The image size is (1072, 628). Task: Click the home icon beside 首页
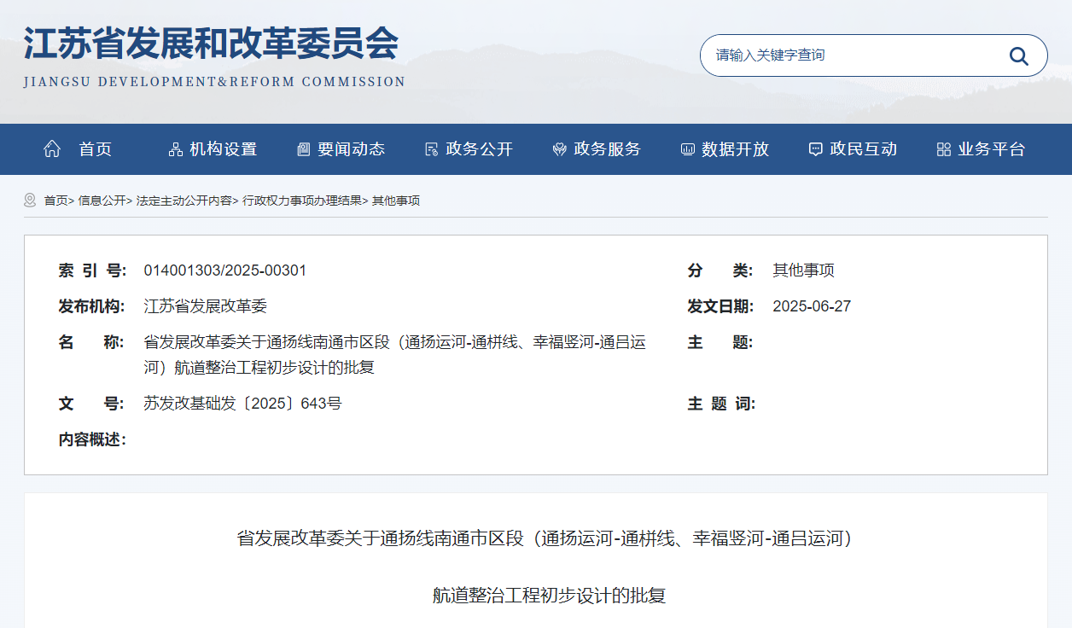pos(52,149)
